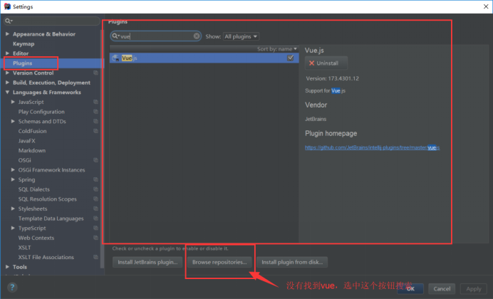The image size is (493, 299).
Task: Select the Plugins settings page
Action: click(22, 63)
